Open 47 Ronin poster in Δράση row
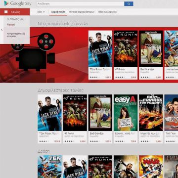The width and height of the screenshot is (178, 178). [100, 167]
